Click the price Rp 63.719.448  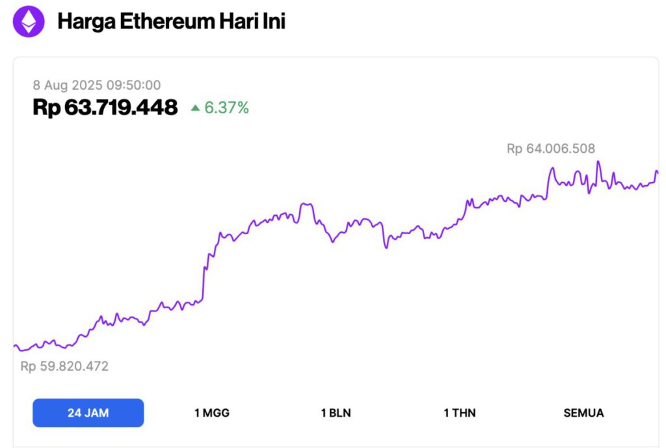(106, 107)
